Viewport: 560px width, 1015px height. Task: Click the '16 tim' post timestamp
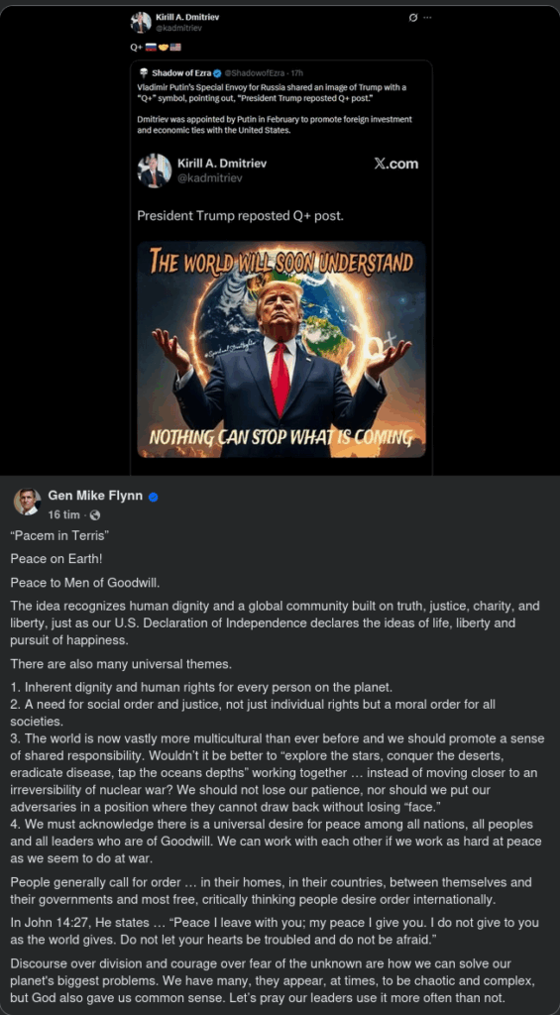pyautogui.click(x=63, y=515)
